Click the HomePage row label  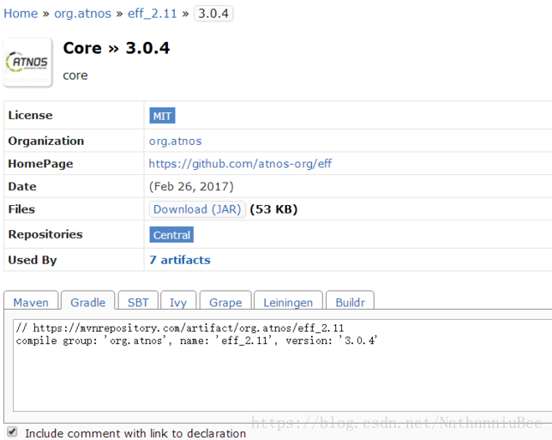(40, 164)
